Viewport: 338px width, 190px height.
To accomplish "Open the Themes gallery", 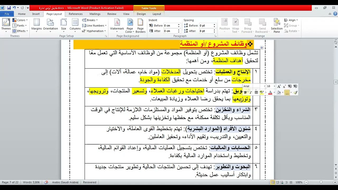I will tap(6, 26).
